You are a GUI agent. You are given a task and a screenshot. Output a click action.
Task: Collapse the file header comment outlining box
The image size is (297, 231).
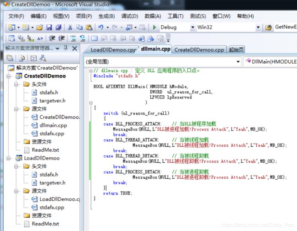click(91, 71)
